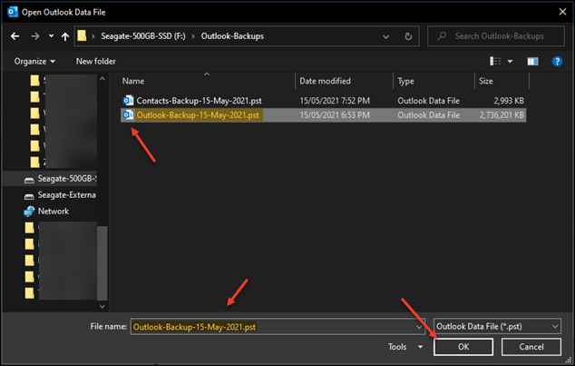Click the 2,736,201 KB size cell

(x=502, y=115)
